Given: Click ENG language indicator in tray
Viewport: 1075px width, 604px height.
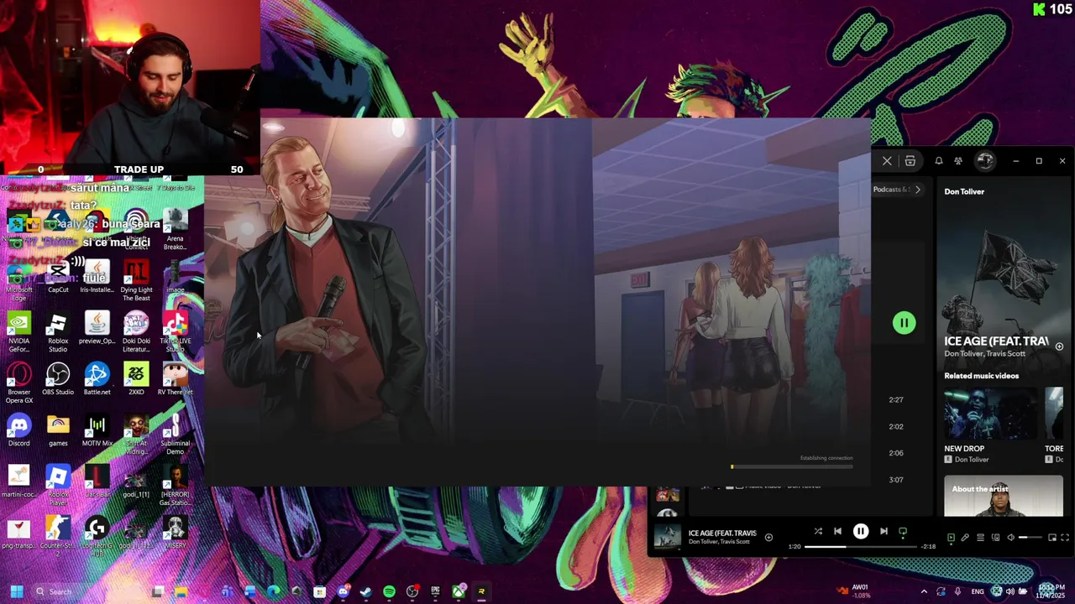Looking at the screenshot, I should coord(978,591).
